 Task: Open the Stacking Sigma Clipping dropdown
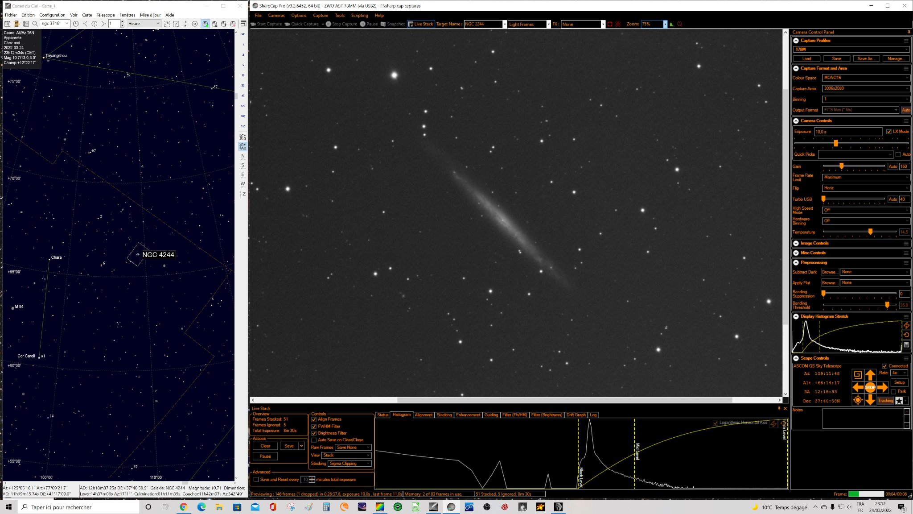(350, 464)
